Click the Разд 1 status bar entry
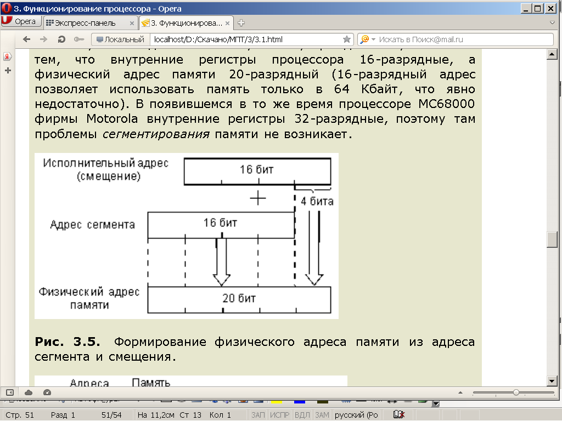The image size is (562, 421). coord(63,415)
